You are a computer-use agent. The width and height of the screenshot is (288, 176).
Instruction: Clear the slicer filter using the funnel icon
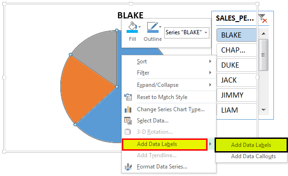(x=263, y=18)
